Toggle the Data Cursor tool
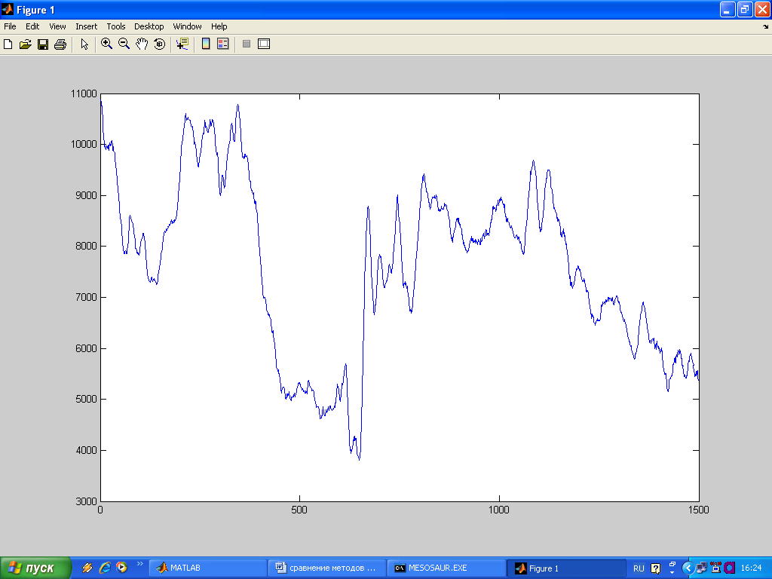Image resolution: width=772 pixels, height=579 pixels. [x=182, y=44]
